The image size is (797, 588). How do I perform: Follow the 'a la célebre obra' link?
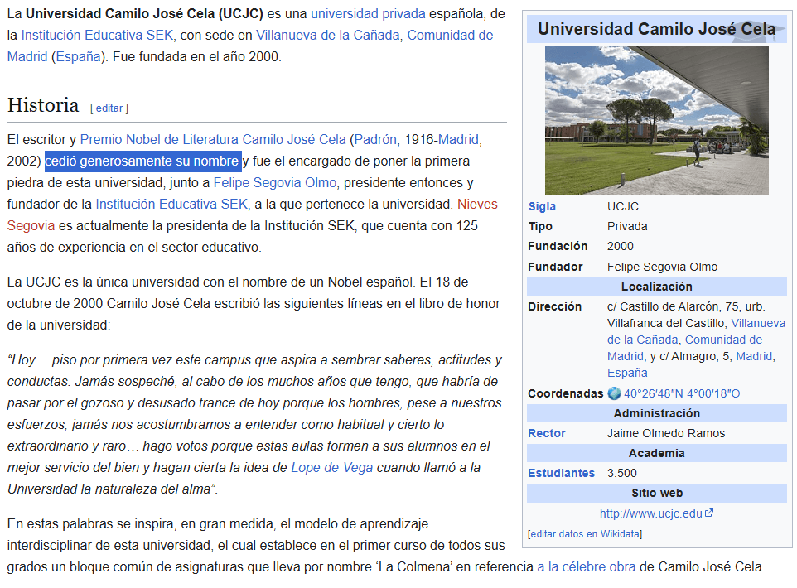click(586, 566)
